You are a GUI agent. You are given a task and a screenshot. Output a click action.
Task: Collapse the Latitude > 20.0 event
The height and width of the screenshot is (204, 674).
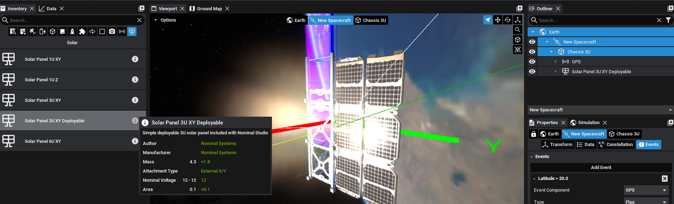click(534, 179)
